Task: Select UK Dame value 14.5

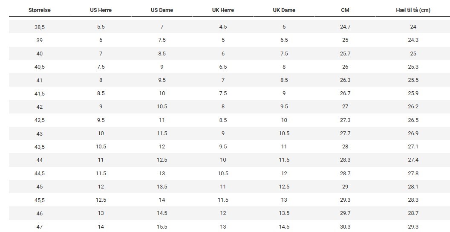Action: pos(284,226)
